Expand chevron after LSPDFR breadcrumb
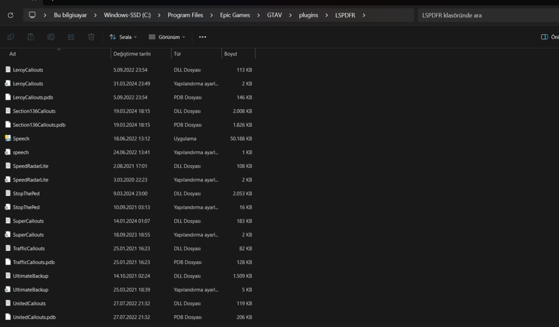559x327 pixels. click(364, 15)
